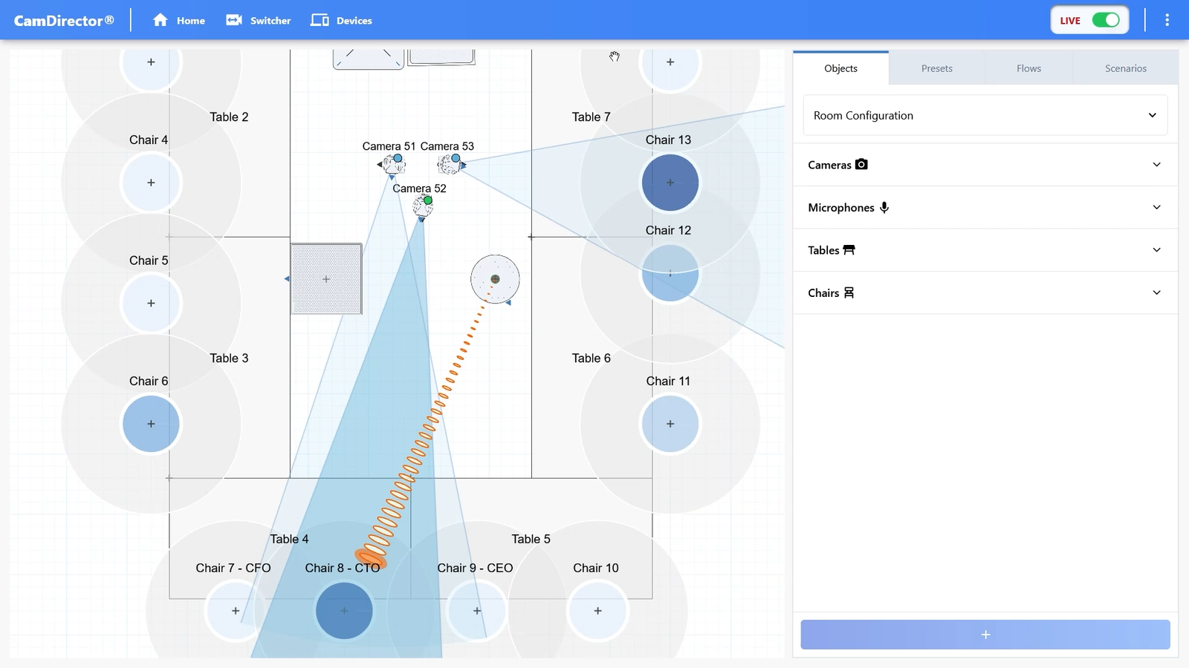Expand the Cameras section
Screen dimensions: 1189x668
coord(985,165)
